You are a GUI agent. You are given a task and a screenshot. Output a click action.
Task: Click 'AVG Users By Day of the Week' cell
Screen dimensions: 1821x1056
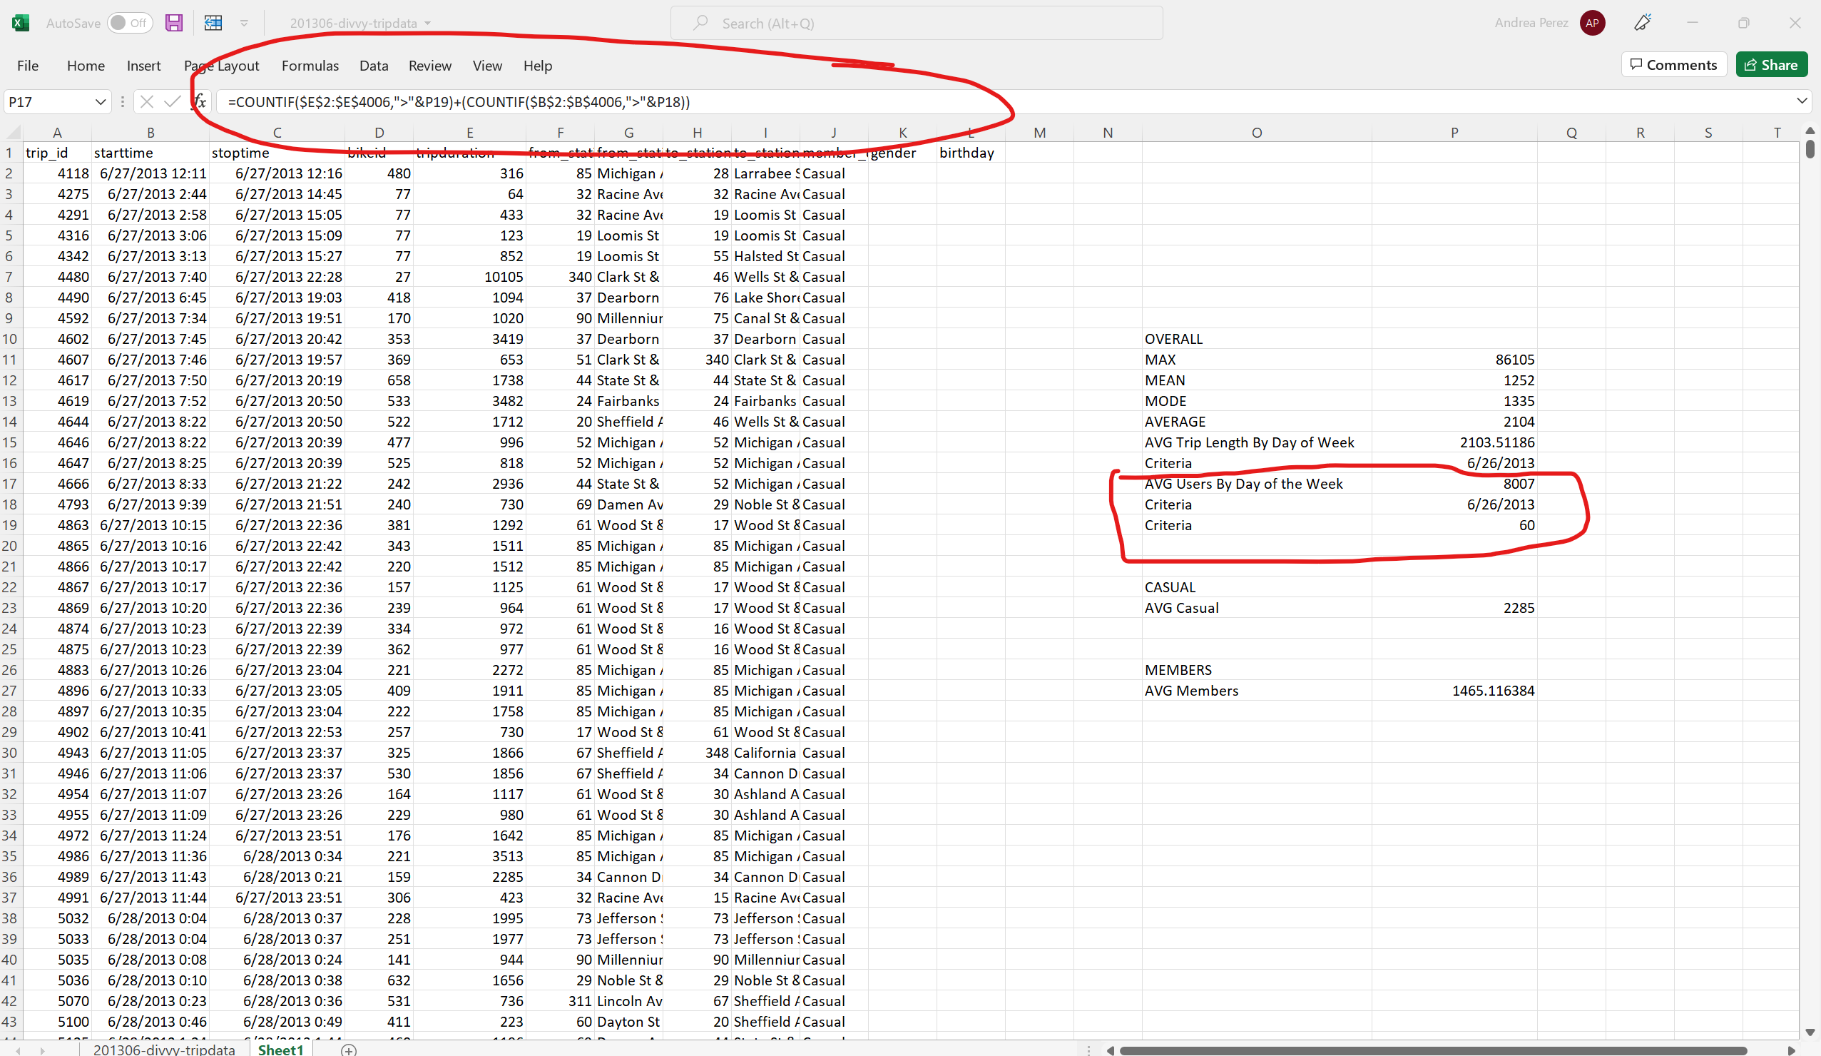pos(1257,484)
